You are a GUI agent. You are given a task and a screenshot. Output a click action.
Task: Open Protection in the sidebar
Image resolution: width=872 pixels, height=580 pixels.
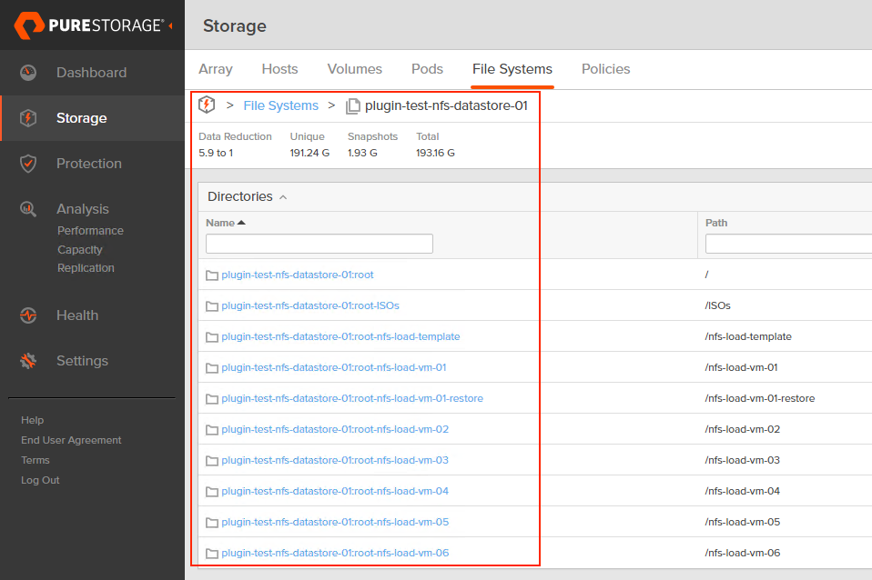(89, 164)
